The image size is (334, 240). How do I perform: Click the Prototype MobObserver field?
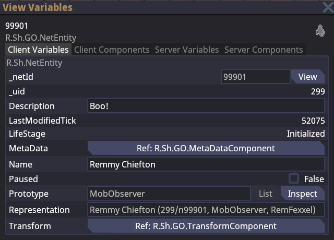169,194
